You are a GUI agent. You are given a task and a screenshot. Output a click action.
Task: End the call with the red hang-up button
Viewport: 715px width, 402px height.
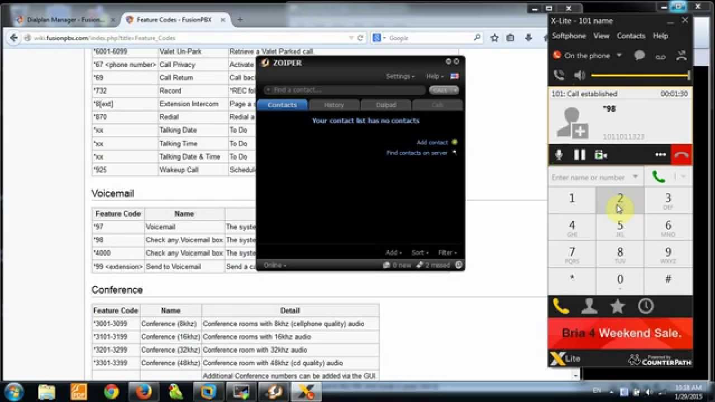[x=681, y=155]
